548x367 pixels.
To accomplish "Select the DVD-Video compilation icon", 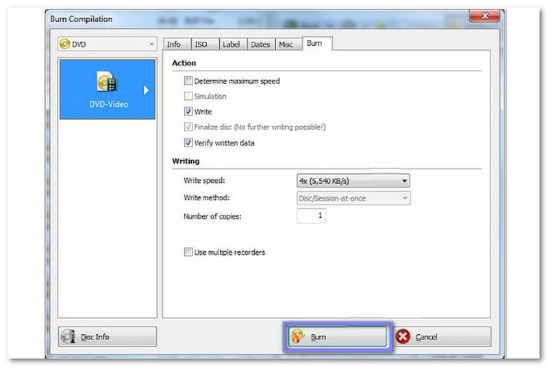I will click(107, 81).
